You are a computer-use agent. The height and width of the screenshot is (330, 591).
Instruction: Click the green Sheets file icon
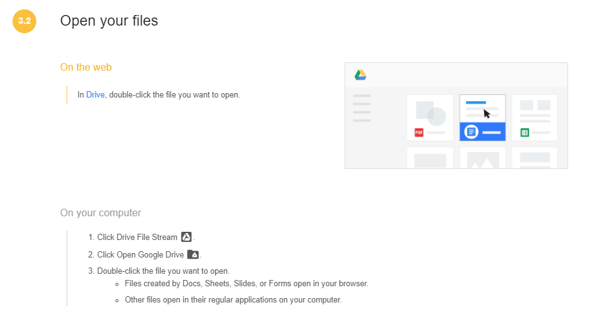pos(525,132)
